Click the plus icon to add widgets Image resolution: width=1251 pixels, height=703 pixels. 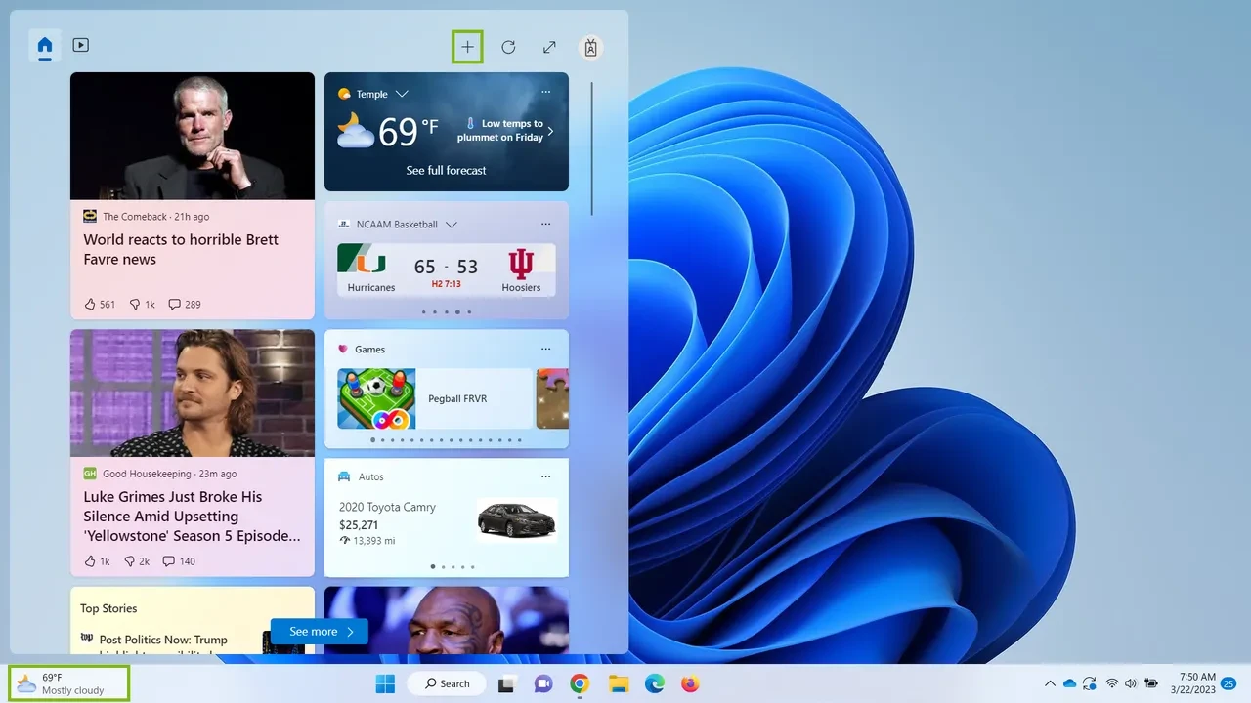[x=467, y=47]
